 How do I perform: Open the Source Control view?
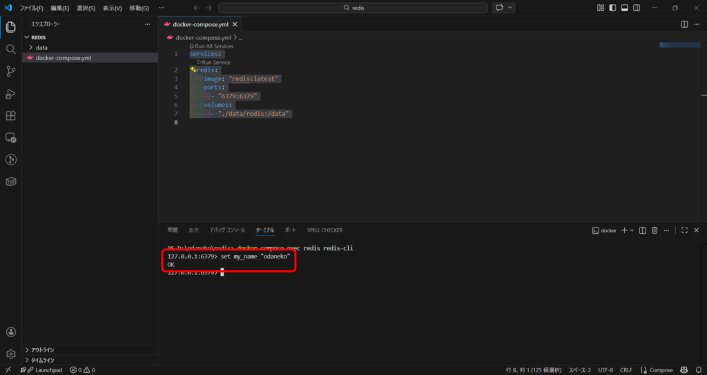(11, 72)
